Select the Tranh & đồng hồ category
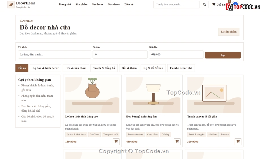Screen dimensions: 267x159 [104, 68]
